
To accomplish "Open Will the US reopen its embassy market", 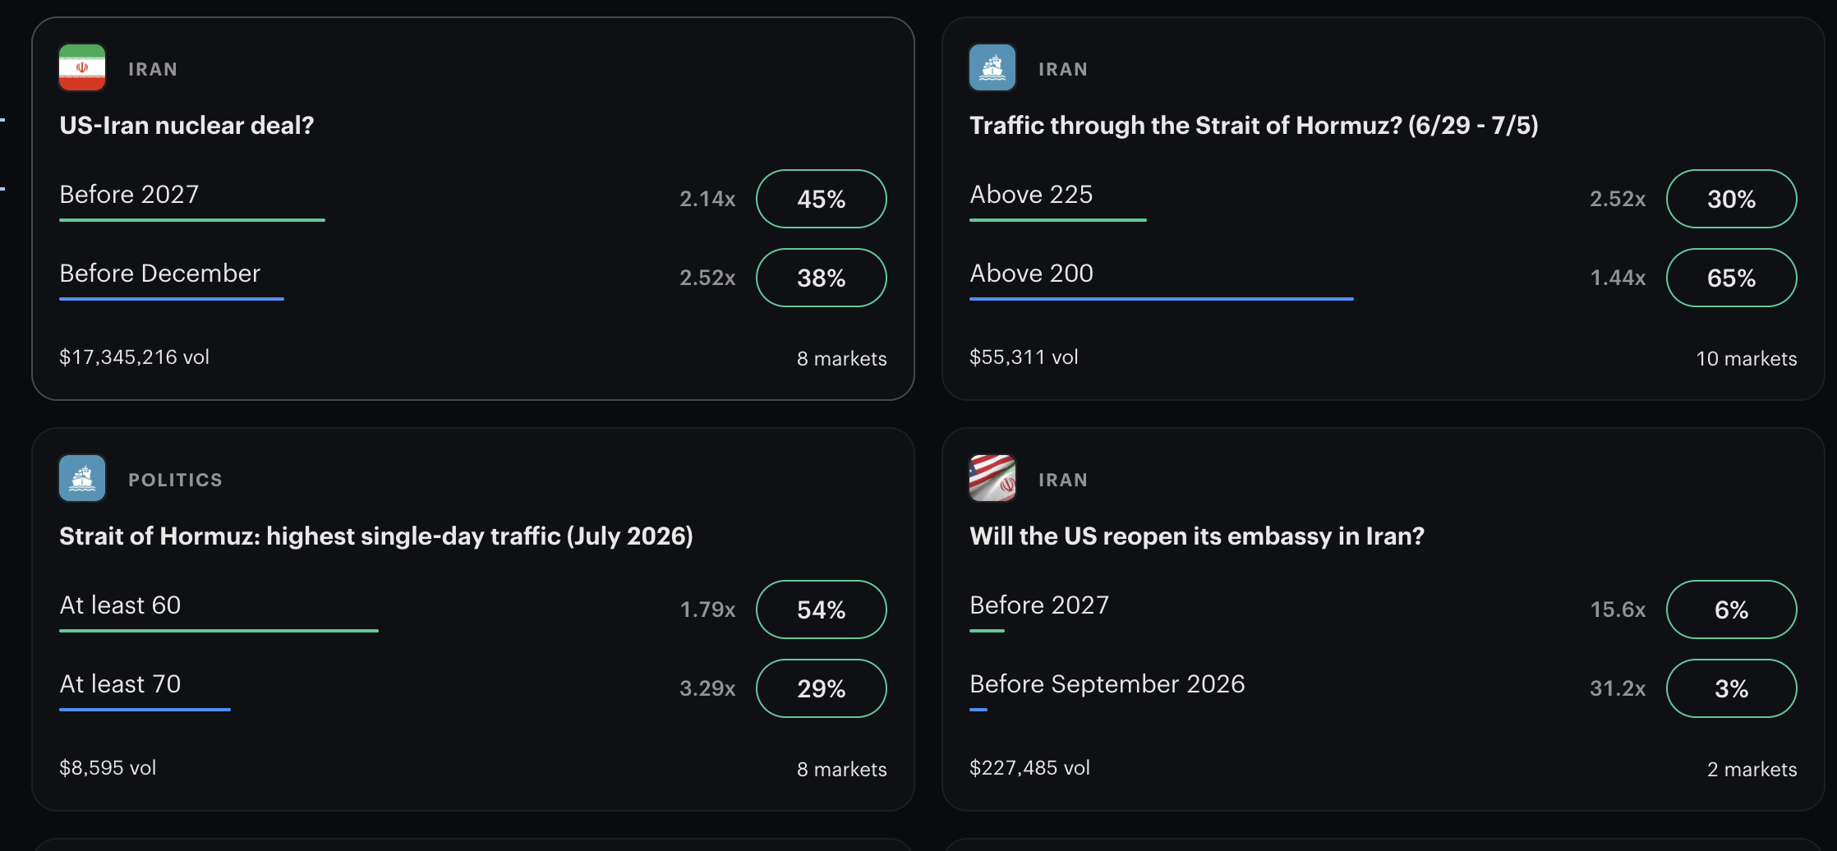I will (1197, 536).
